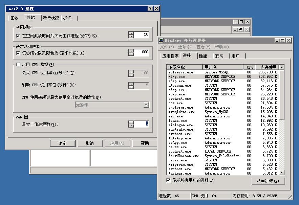This screenshot has height=205, width=299.
Task: Sort processes by 内存使用 column header
Action: click(x=266, y=67)
